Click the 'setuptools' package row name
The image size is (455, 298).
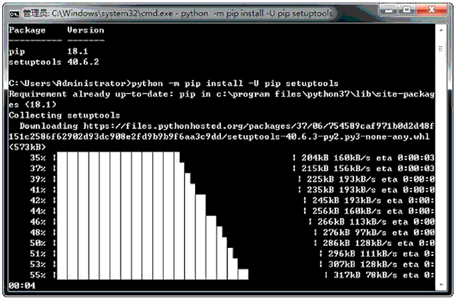(35, 62)
